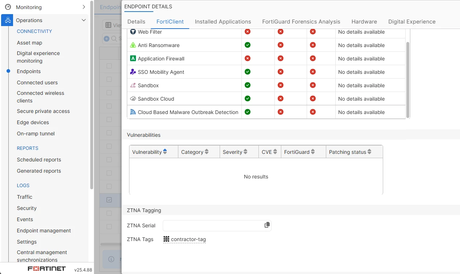Image resolution: width=460 pixels, height=274 pixels.
Task: Click the Application Firewall green icon
Action: pos(133,59)
